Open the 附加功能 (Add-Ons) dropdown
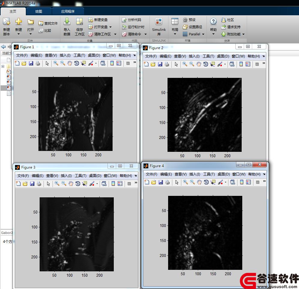The image size is (299, 289). [243, 34]
